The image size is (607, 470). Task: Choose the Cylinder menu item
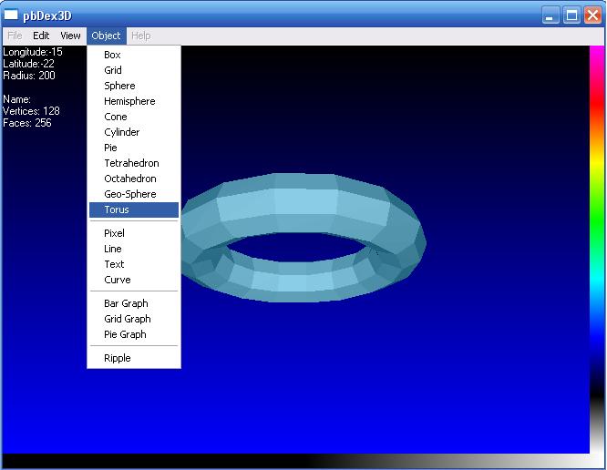click(122, 132)
